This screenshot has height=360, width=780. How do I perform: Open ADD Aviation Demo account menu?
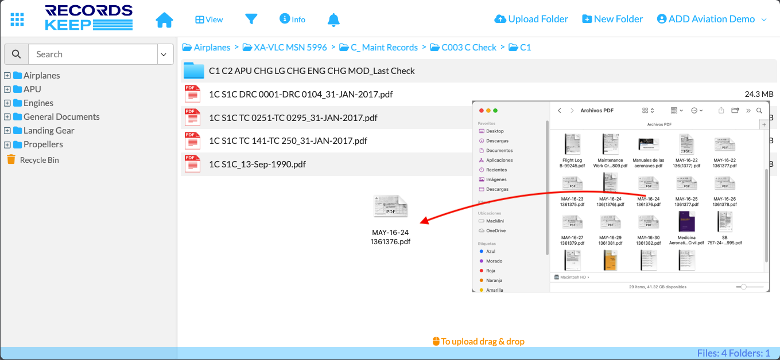[x=712, y=19]
